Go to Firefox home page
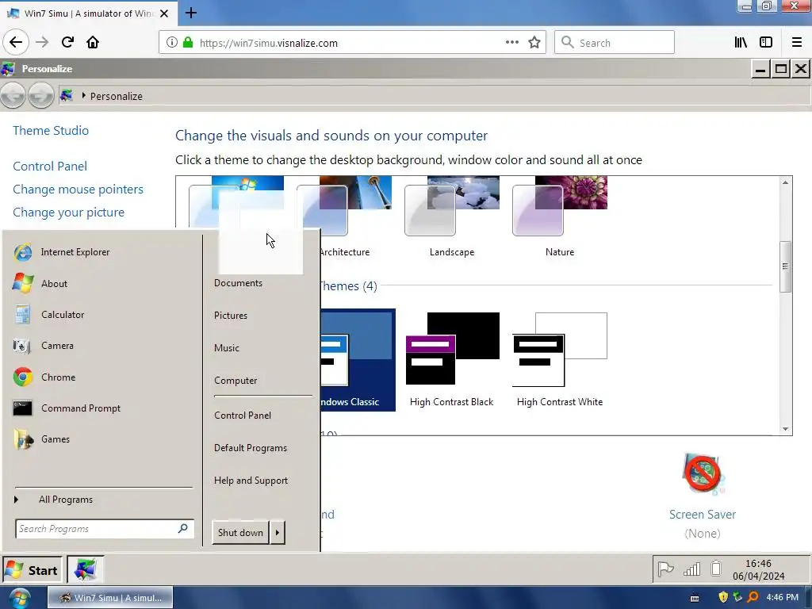The width and height of the screenshot is (812, 609). (93, 42)
